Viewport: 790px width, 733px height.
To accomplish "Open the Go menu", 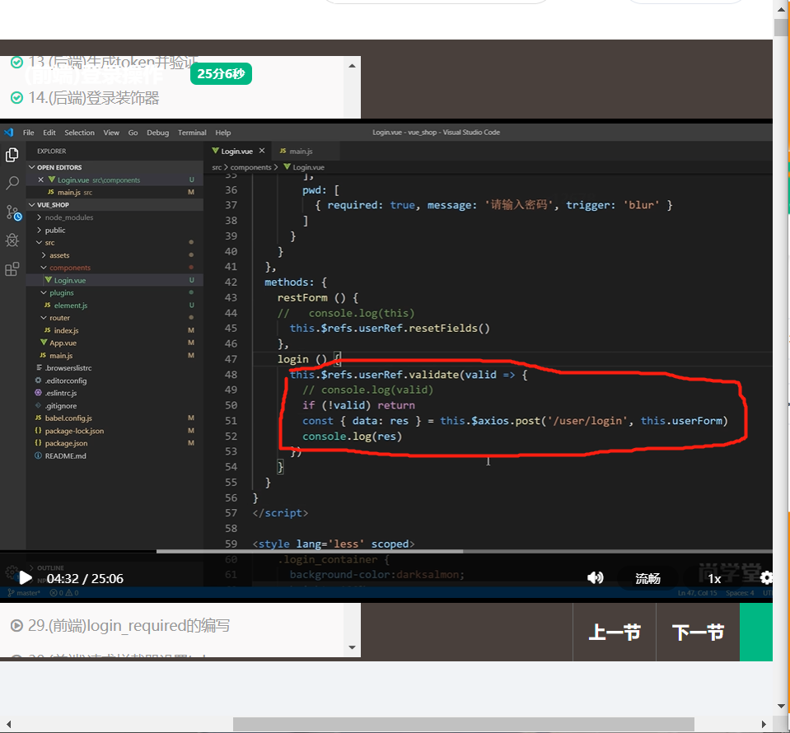I will click(x=133, y=133).
